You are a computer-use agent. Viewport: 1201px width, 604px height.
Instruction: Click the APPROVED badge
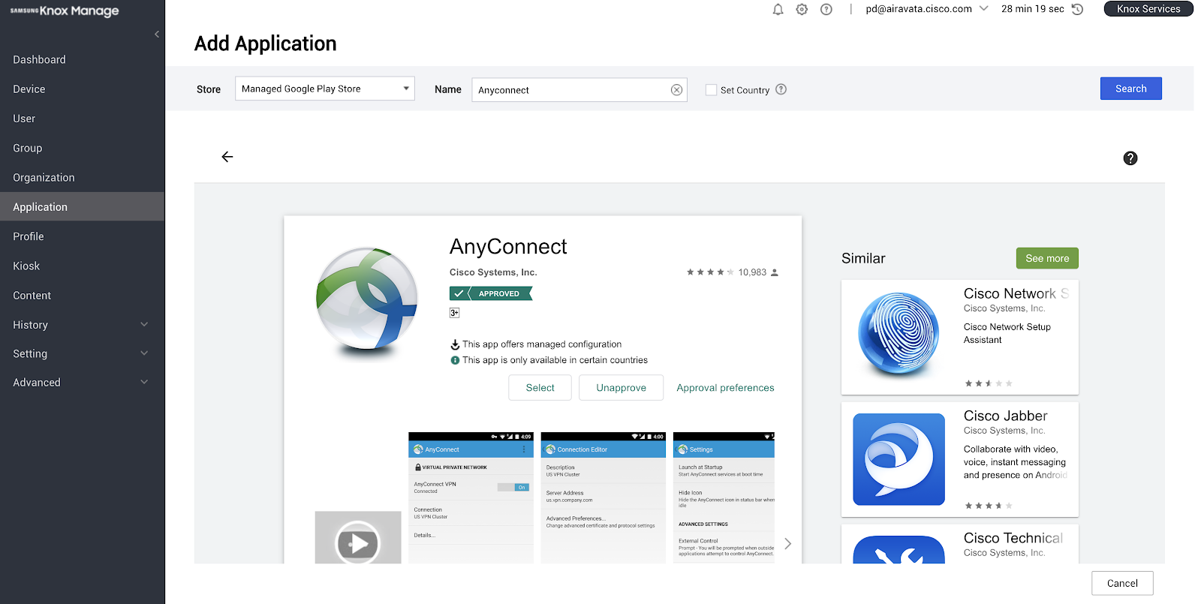491,293
